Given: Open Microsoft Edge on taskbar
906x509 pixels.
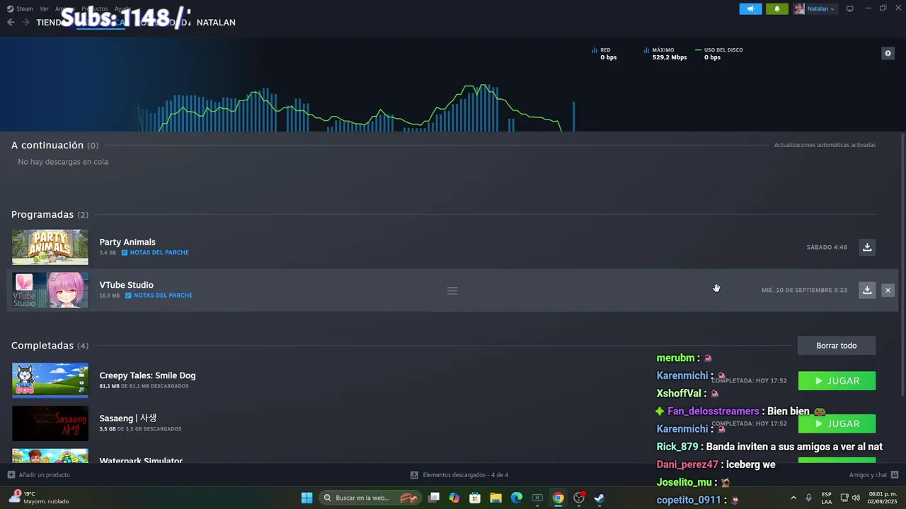Looking at the screenshot, I should pos(517,498).
